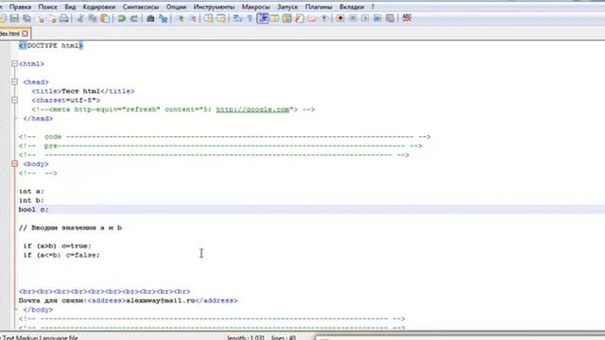
Task: Click the Save recorded macro icon
Action: 389,18
